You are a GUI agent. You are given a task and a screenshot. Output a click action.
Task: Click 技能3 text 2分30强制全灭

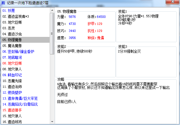point(129,51)
